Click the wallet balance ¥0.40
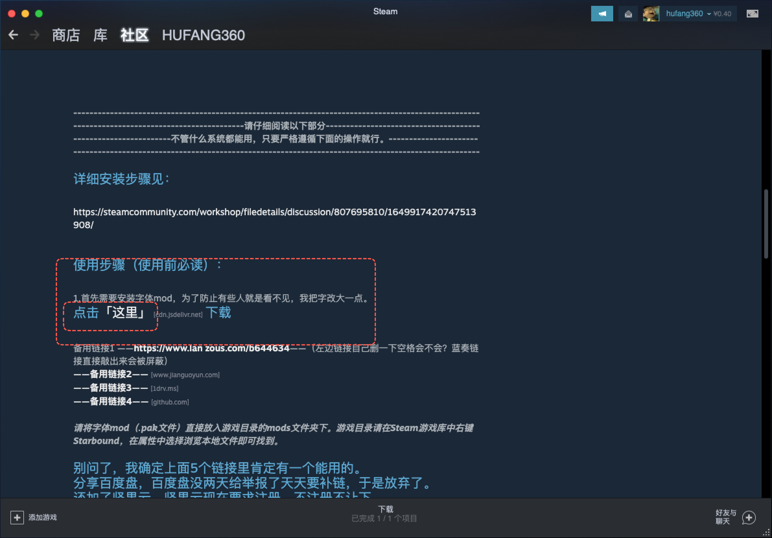This screenshot has width=772, height=538. click(x=722, y=14)
